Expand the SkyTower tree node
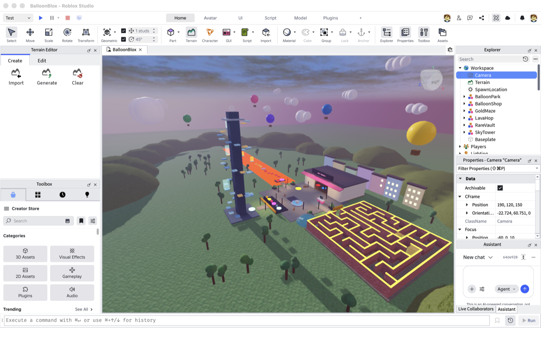This screenshot has width=541, height=339. coord(464,132)
